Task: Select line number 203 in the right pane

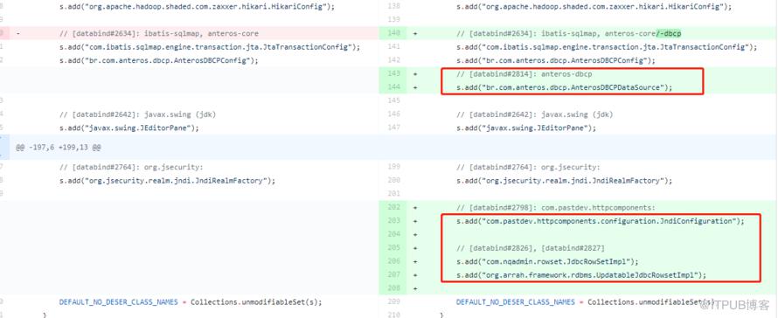Action: pyautogui.click(x=395, y=221)
